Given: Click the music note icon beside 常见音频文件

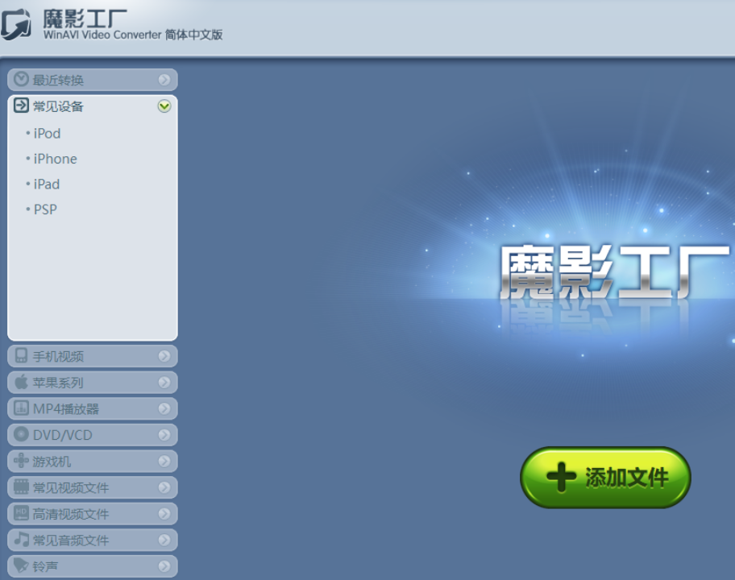Looking at the screenshot, I should 21,539.
